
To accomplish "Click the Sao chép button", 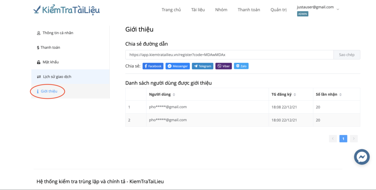I will coord(347,55).
